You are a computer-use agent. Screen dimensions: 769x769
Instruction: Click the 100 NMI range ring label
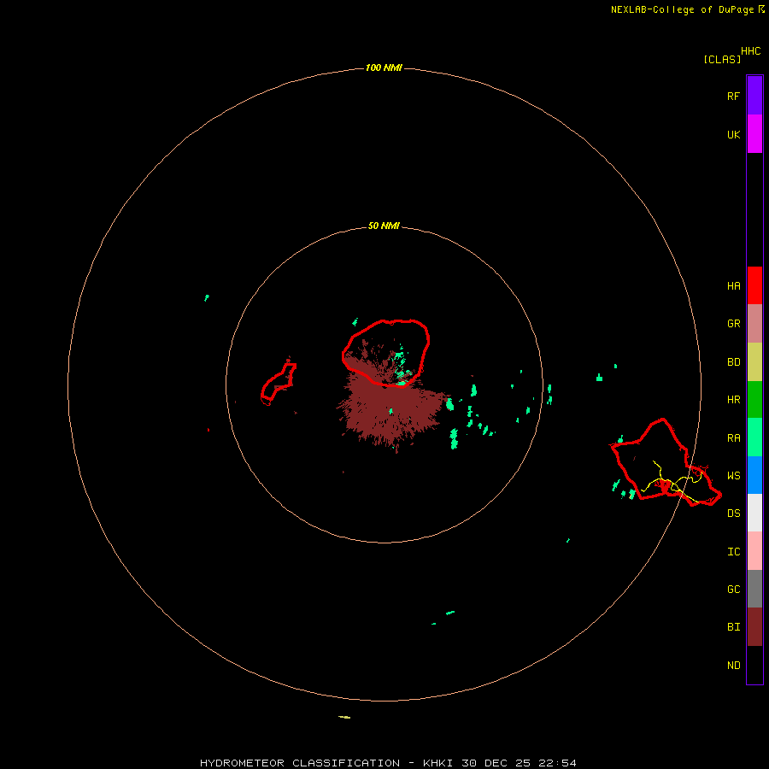click(384, 68)
